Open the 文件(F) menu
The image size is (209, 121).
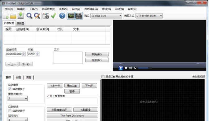click(x=9, y=9)
